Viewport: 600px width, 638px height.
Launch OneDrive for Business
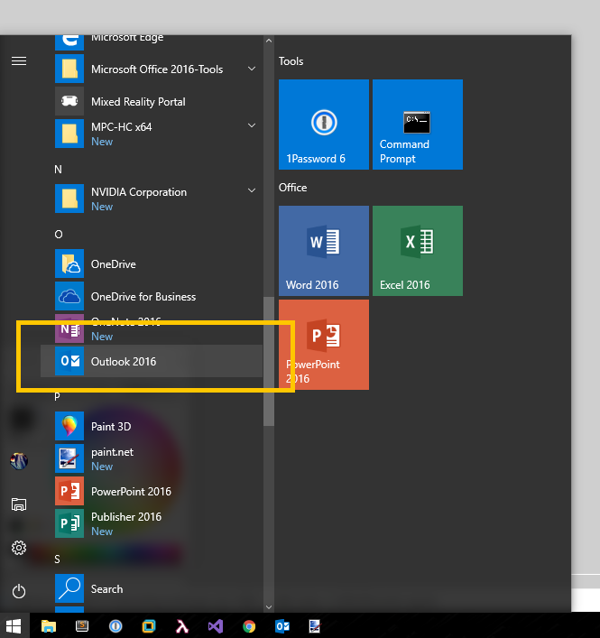[x=152, y=296]
